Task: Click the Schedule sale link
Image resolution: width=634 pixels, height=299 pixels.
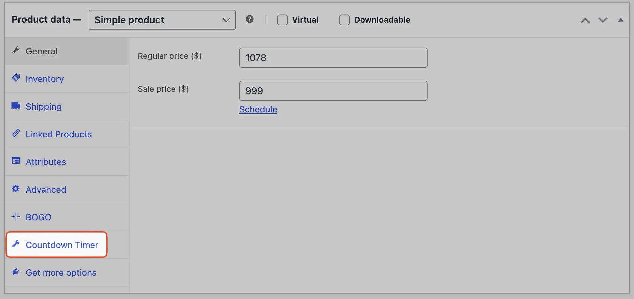Action: coord(258,109)
